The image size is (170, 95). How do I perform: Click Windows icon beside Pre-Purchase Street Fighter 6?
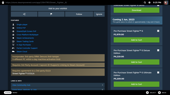click(x=158, y=31)
